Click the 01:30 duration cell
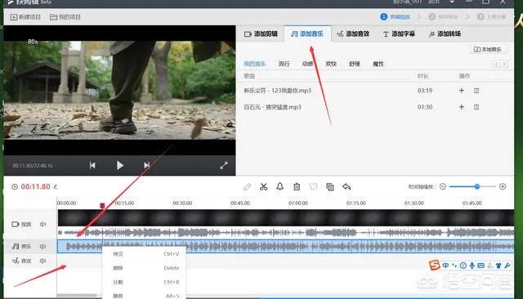The image size is (523, 299). [425, 107]
